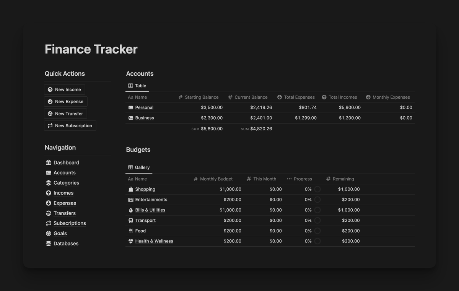Open the Transfers navigation link

point(65,213)
